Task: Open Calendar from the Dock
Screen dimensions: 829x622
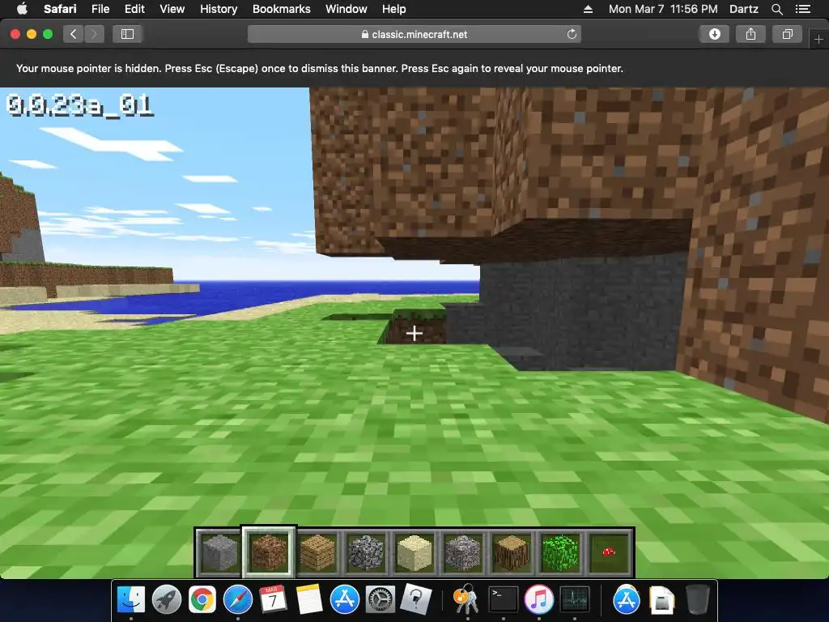Action: click(273, 599)
